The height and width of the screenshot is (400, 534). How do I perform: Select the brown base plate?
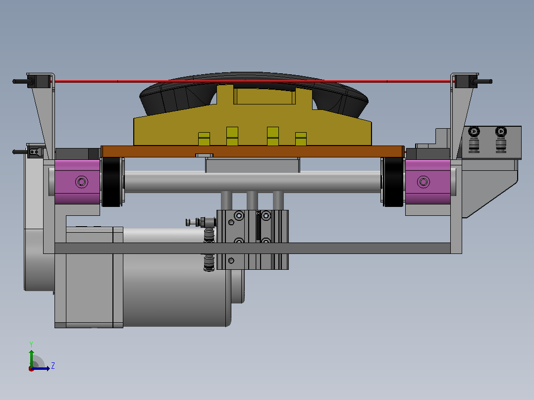tap(252, 151)
